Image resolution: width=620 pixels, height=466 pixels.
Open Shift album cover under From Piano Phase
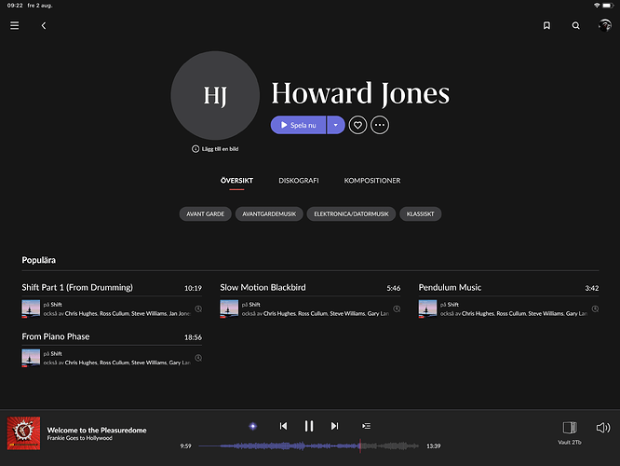coord(31,358)
